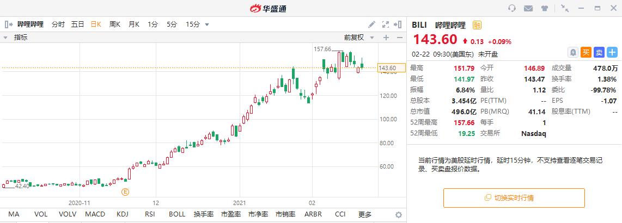Expand the chart to fullscreen

(x=386, y=24)
